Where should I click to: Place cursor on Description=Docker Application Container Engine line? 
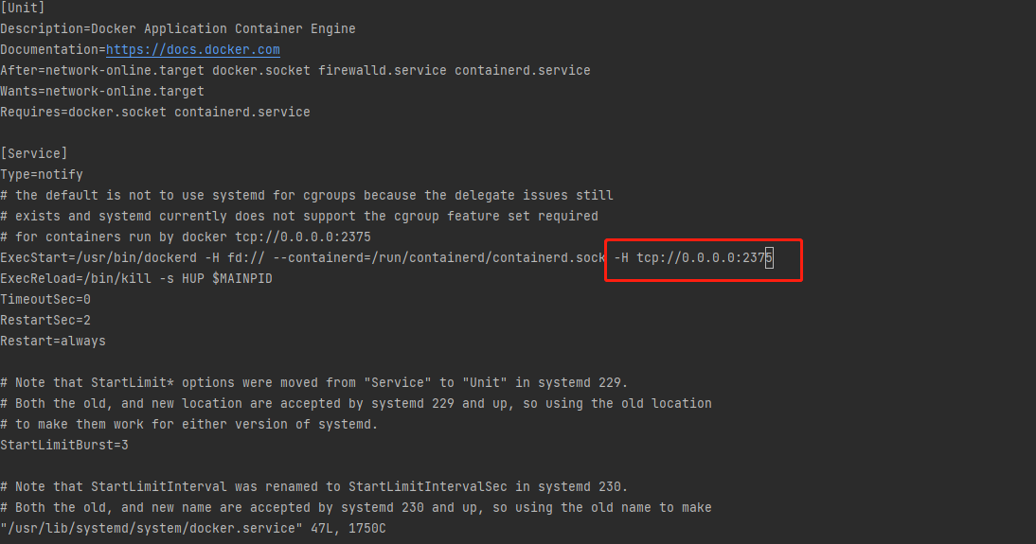(177, 29)
